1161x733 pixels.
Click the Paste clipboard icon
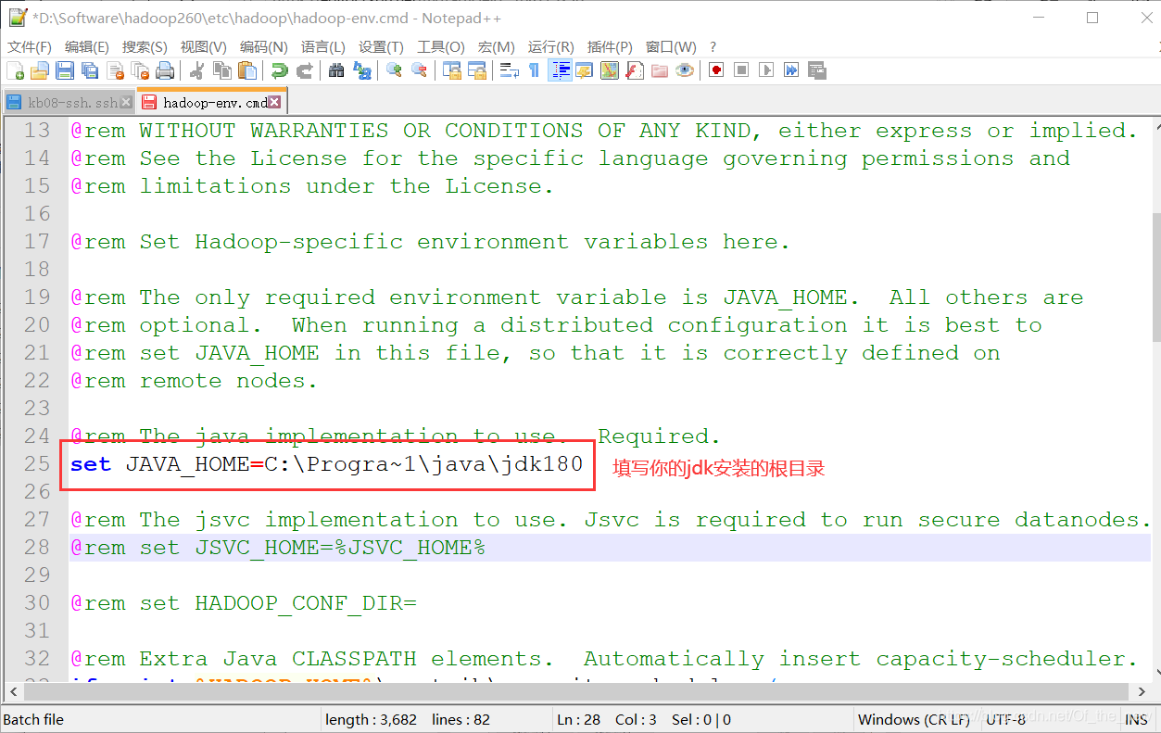(246, 70)
